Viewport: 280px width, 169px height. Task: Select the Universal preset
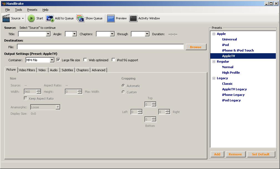[230, 39]
